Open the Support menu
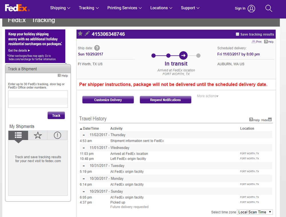 [x=190, y=8]
